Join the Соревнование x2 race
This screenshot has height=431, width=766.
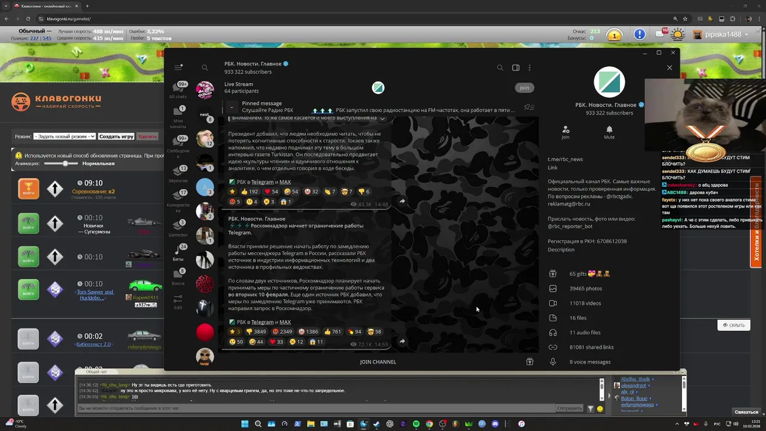[x=28, y=189]
